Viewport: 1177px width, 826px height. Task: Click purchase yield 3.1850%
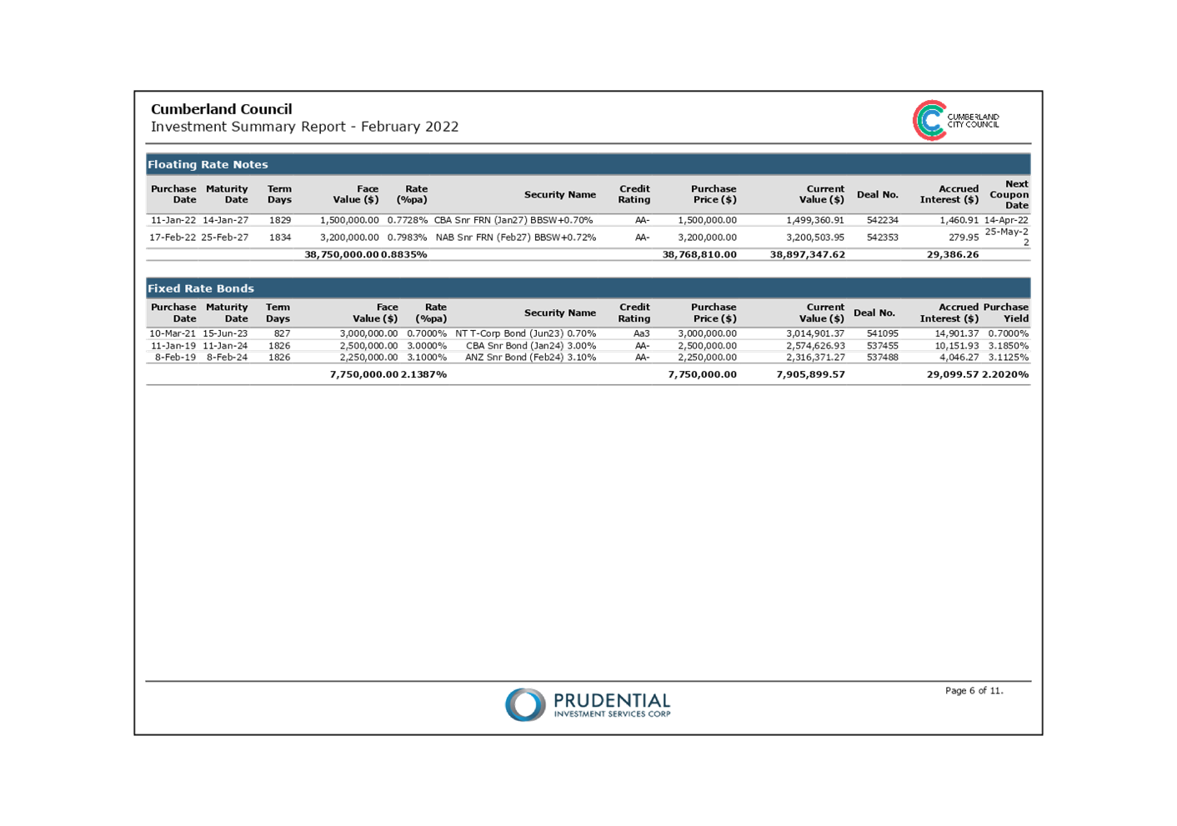pyautogui.click(x=1009, y=345)
